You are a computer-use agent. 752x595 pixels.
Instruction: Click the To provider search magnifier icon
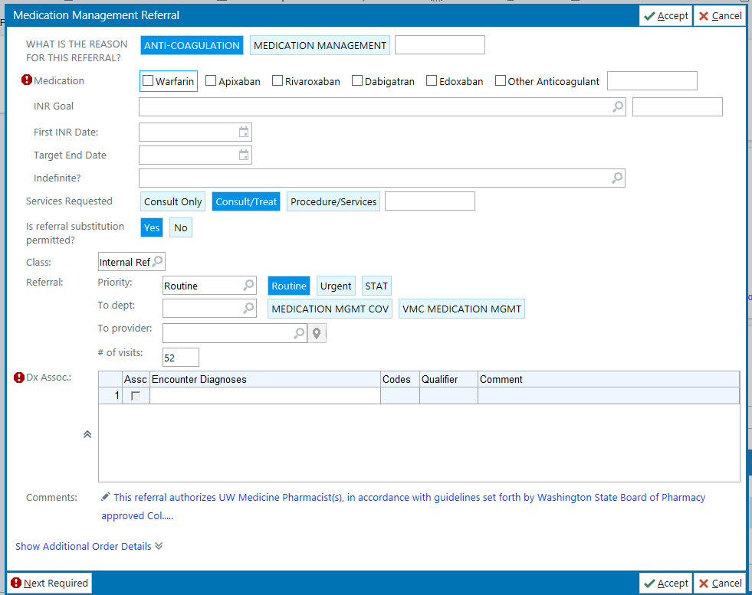(x=299, y=334)
